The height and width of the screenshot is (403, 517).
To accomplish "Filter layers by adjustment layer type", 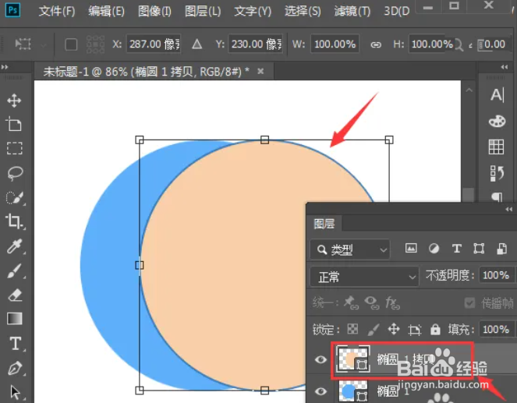I will (434, 249).
